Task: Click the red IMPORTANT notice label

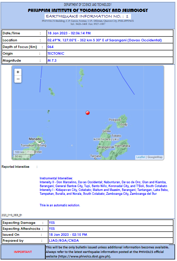Action: [x=23, y=252]
